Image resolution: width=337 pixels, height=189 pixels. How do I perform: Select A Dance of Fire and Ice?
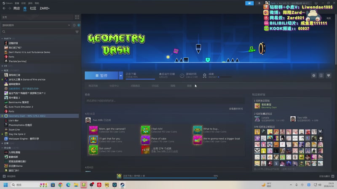click(x=27, y=79)
